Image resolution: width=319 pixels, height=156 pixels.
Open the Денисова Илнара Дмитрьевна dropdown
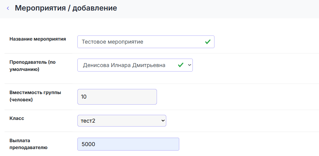click(x=135, y=65)
